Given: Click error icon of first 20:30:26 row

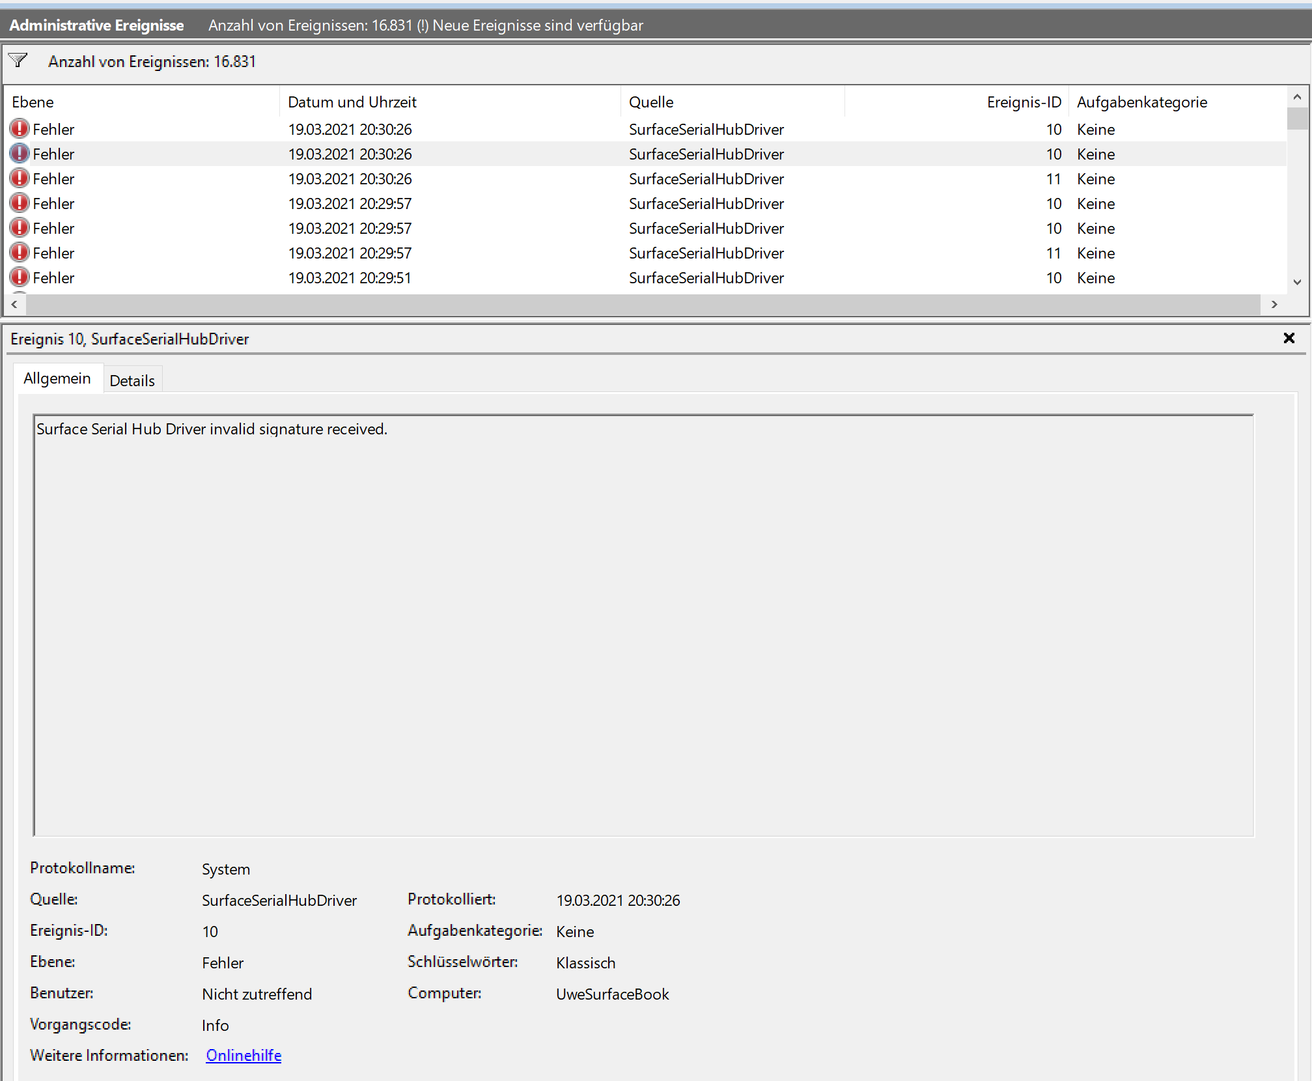Looking at the screenshot, I should [x=20, y=129].
